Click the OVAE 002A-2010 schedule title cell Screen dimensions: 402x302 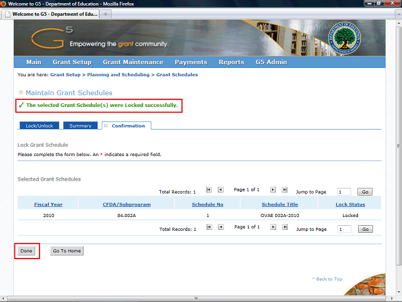point(280,215)
